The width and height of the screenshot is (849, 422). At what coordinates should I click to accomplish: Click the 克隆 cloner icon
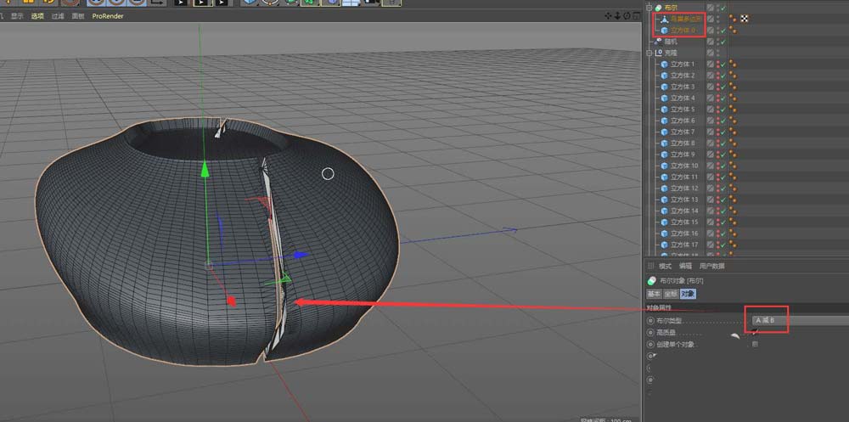point(659,53)
